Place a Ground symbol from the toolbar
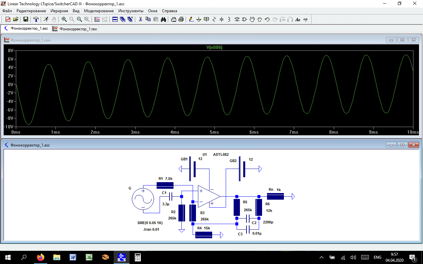423x264 pixels. pyautogui.click(x=199, y=19)
